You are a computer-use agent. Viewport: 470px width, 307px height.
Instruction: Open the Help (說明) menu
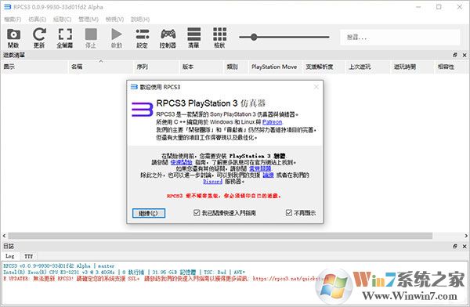pyautogui.click(x=140, y=19)
